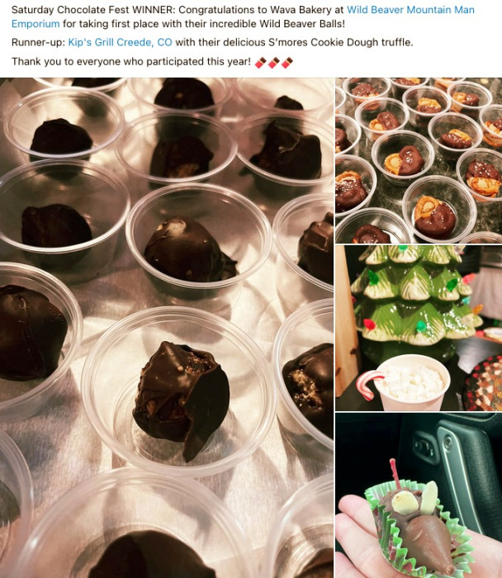Click the Wild Beaver Balls text
Viewport: 502px width, 578px height.
pyautogui.click(x=302, y=24)
